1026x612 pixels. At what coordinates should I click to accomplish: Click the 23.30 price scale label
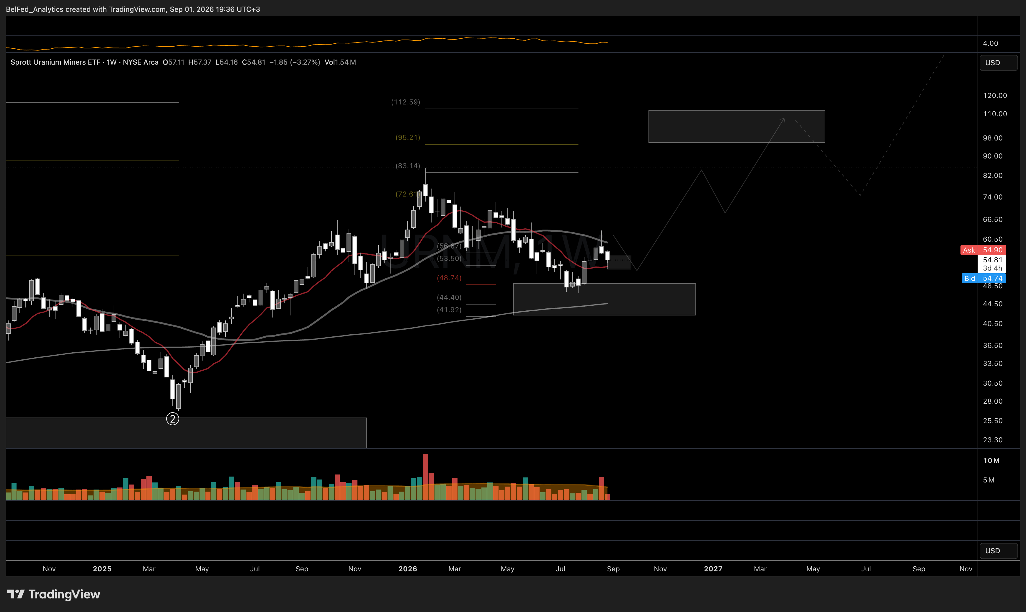point(993,440)
